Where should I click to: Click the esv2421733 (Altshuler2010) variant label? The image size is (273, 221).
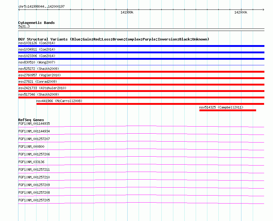[x=42, y=88]
